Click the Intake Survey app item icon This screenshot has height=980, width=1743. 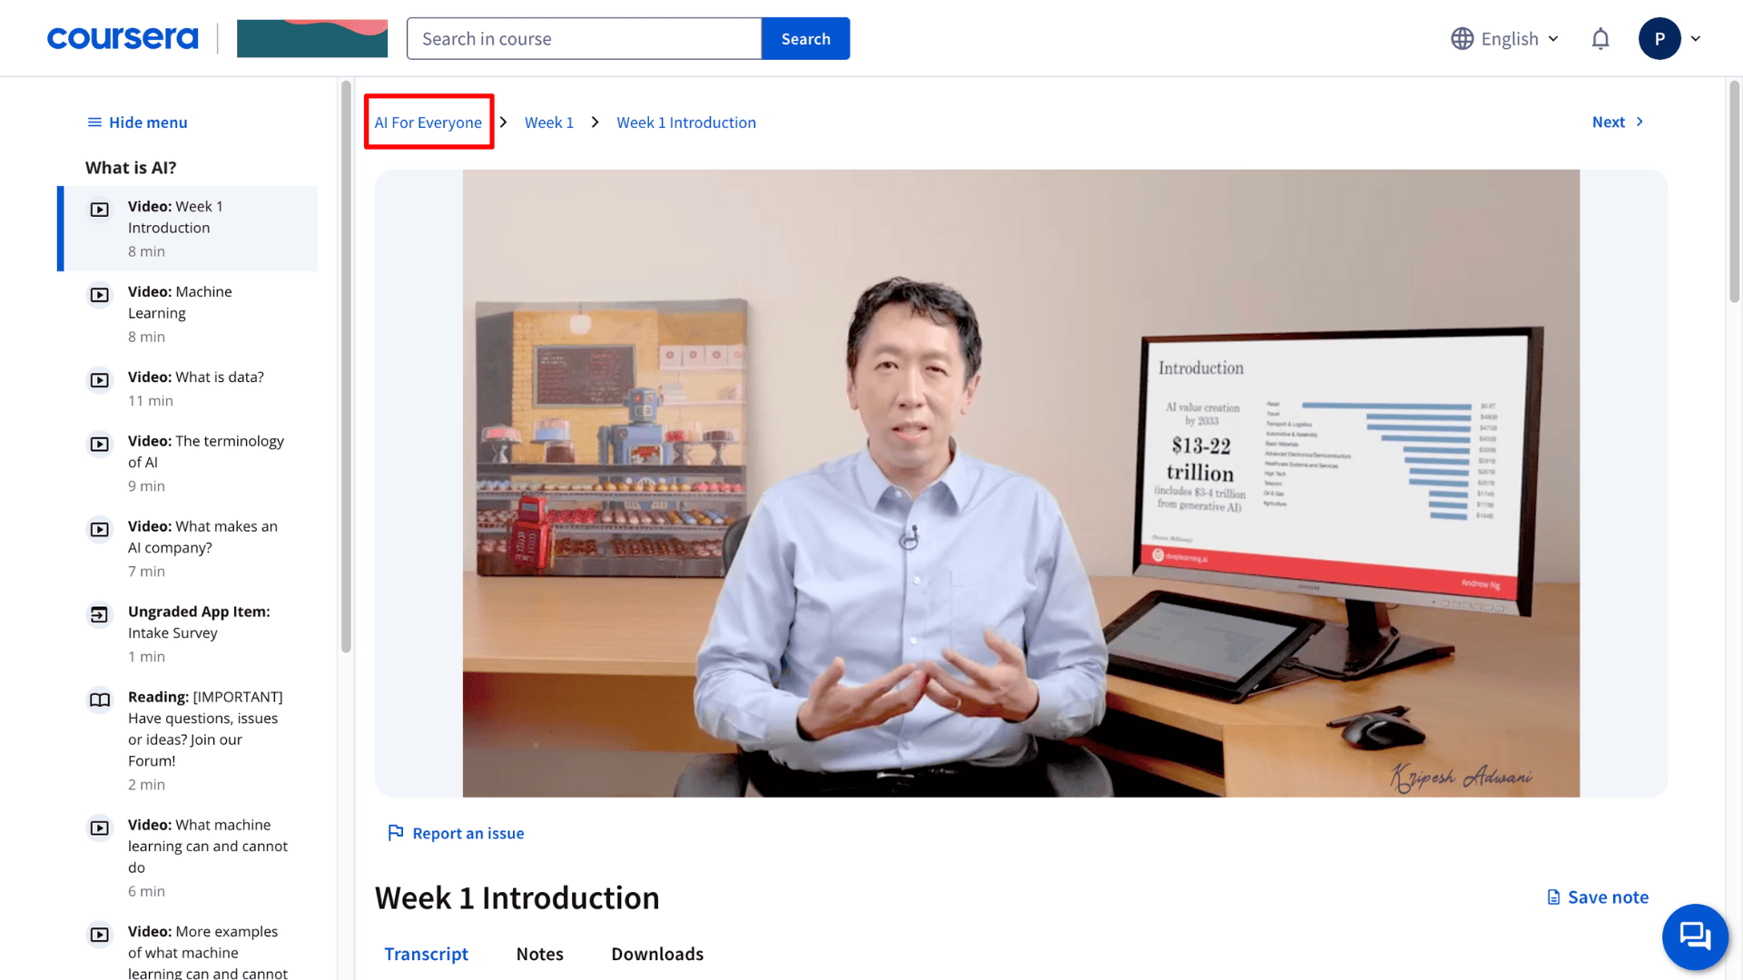[99, 614]
